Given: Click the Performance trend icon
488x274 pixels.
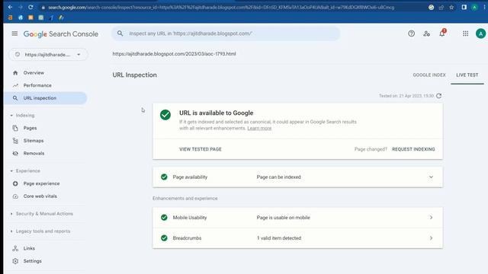Looking at the screenshot, I should [x=15, y=85].
